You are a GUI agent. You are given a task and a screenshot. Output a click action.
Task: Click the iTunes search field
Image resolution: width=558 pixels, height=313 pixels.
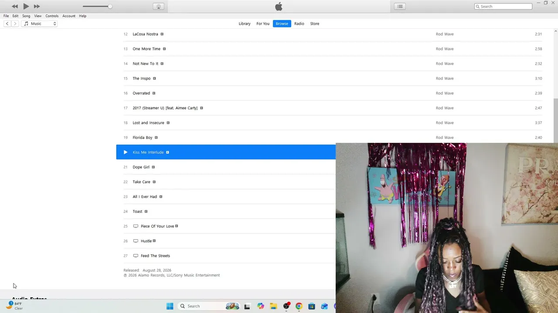[x=503, y=7]
